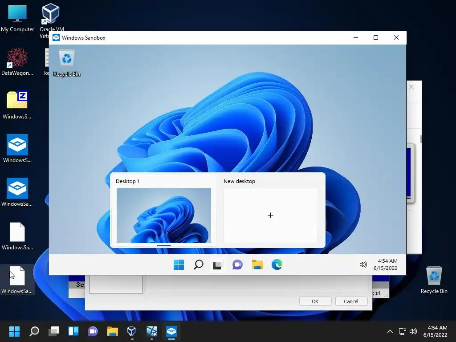Switch to VirtualBox in host taskbar
The height and width of the screenshot is (342, 456).
(x=132, y=331)
